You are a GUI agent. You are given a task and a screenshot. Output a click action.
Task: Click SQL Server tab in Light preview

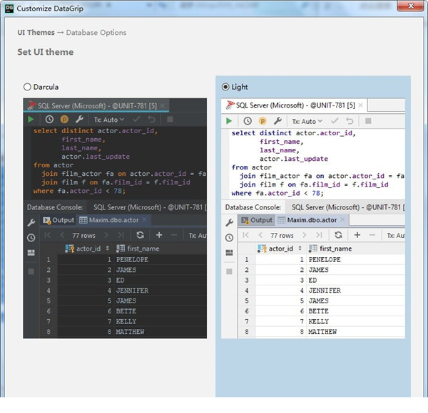coord(295,105)
